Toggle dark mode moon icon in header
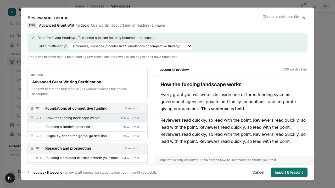The image size is (335, 188). pyautogui.click(x=314, y=6)
